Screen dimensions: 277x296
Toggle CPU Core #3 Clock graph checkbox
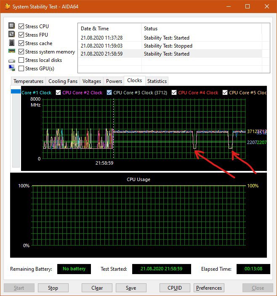[109, 93]
